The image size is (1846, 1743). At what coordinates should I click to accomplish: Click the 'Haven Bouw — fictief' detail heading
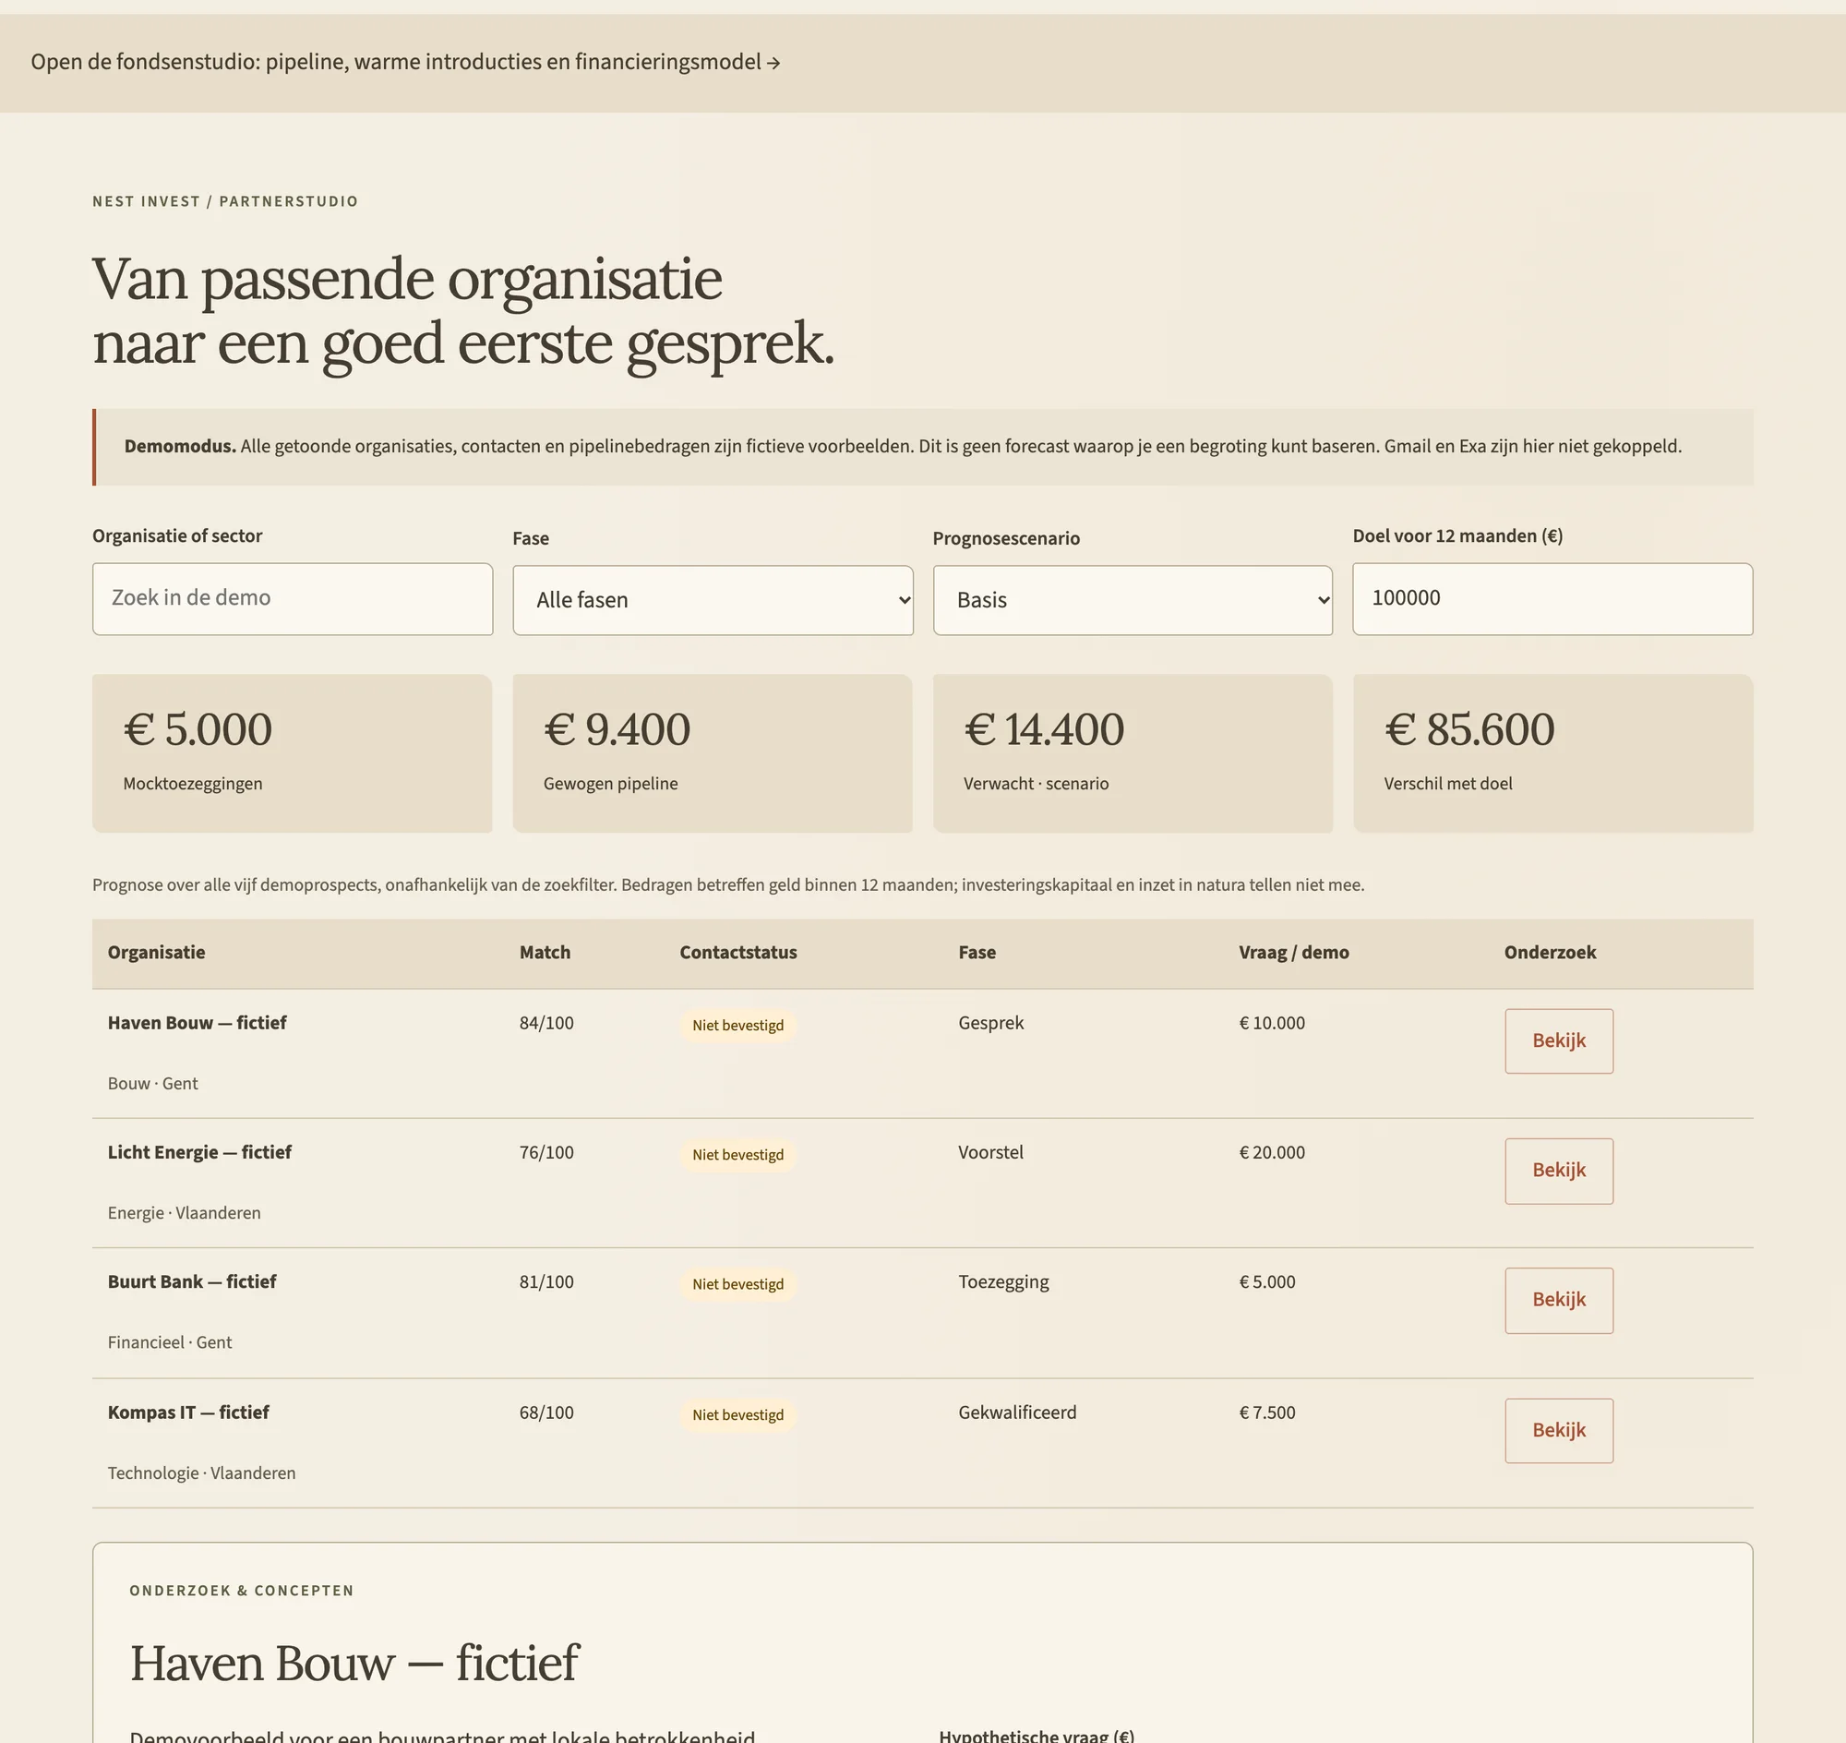coord(354,1663)
